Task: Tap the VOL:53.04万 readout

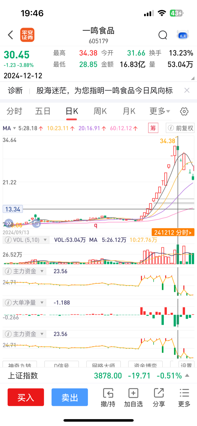Action: 70,240
